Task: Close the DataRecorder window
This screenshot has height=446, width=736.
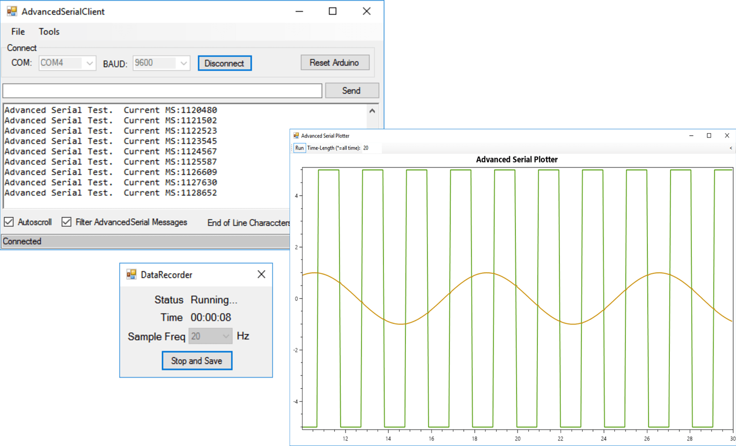Action: click(261, 274)
